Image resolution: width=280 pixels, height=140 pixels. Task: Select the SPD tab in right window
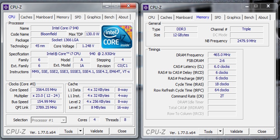pos(218,17)
